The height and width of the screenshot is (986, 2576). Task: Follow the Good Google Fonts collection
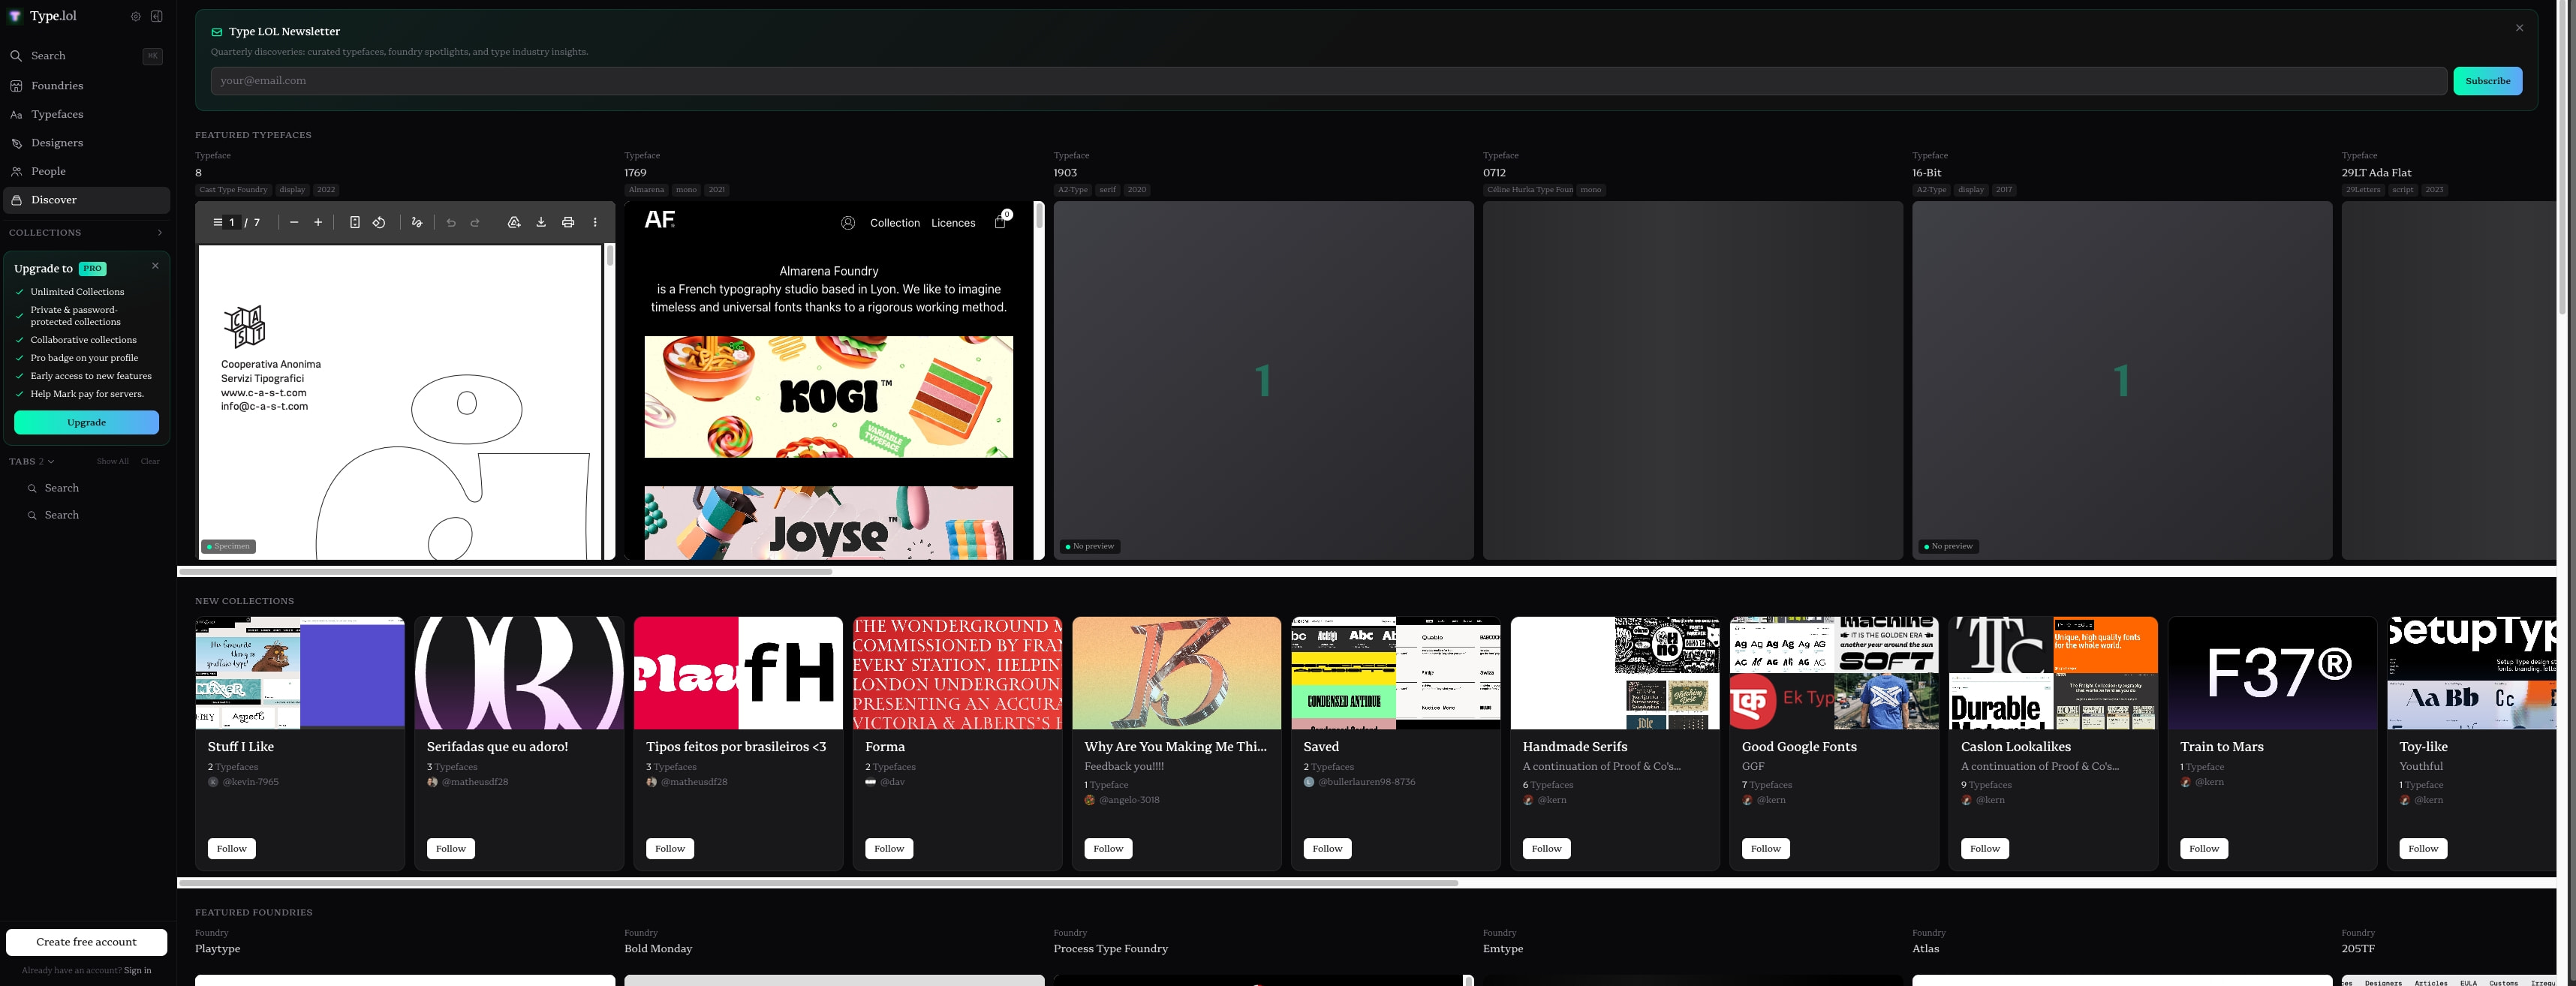click(x=1765, y=849)
